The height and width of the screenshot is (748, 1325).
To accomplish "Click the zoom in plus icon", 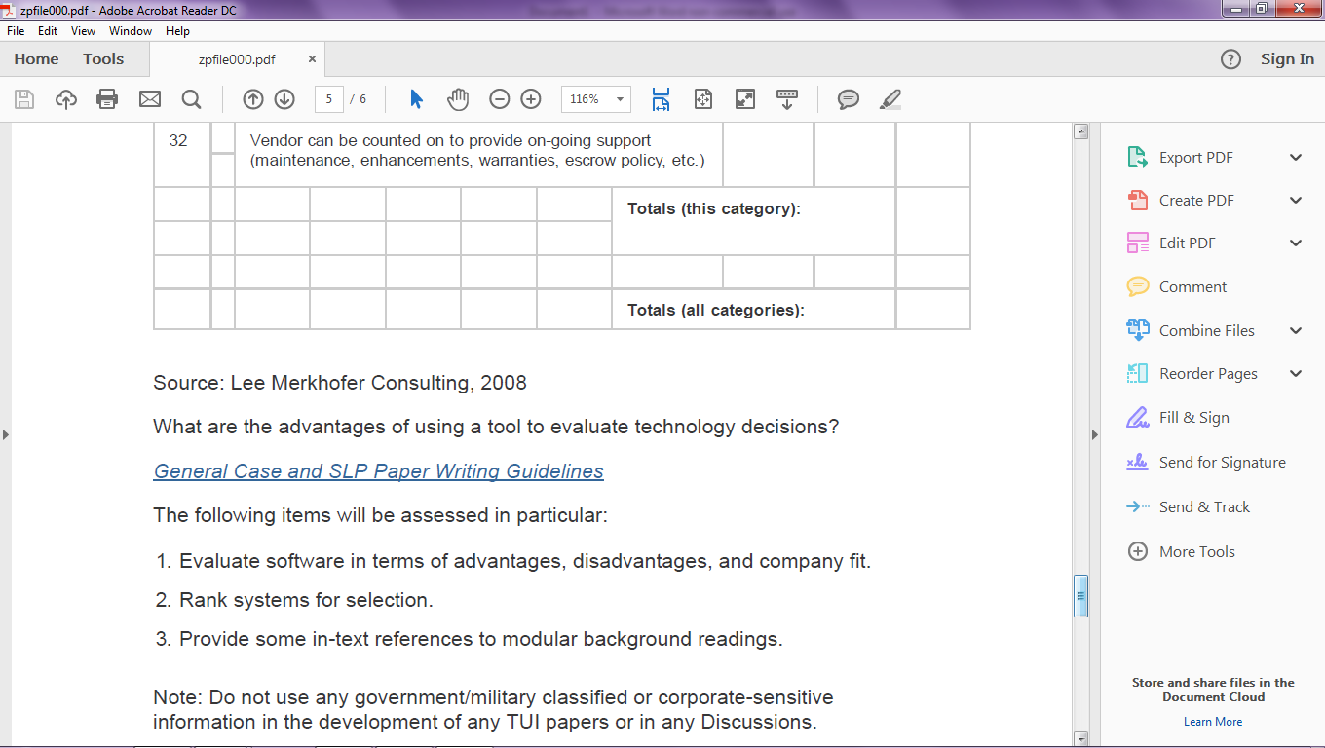I will coord(531,99).
